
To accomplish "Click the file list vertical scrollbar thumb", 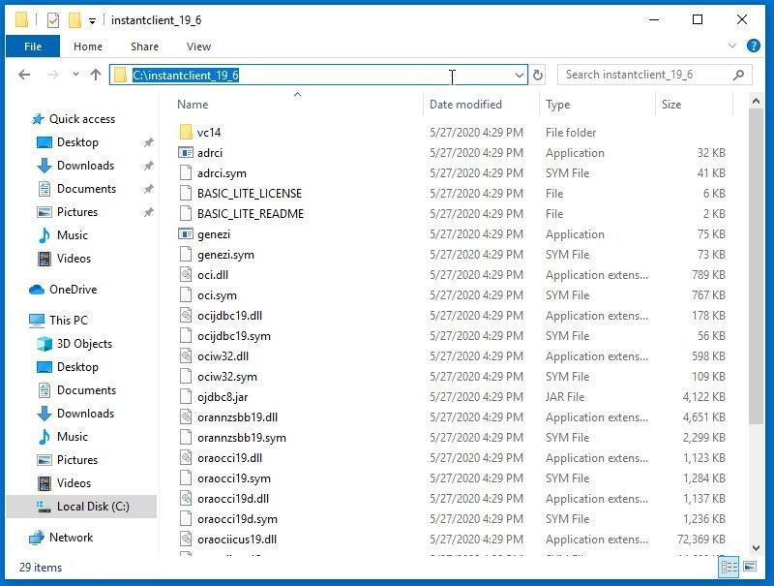I will pyautogui.click(x=756, y=265).
